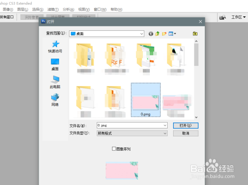Open the 帮助(H) menu

point(117,9)
